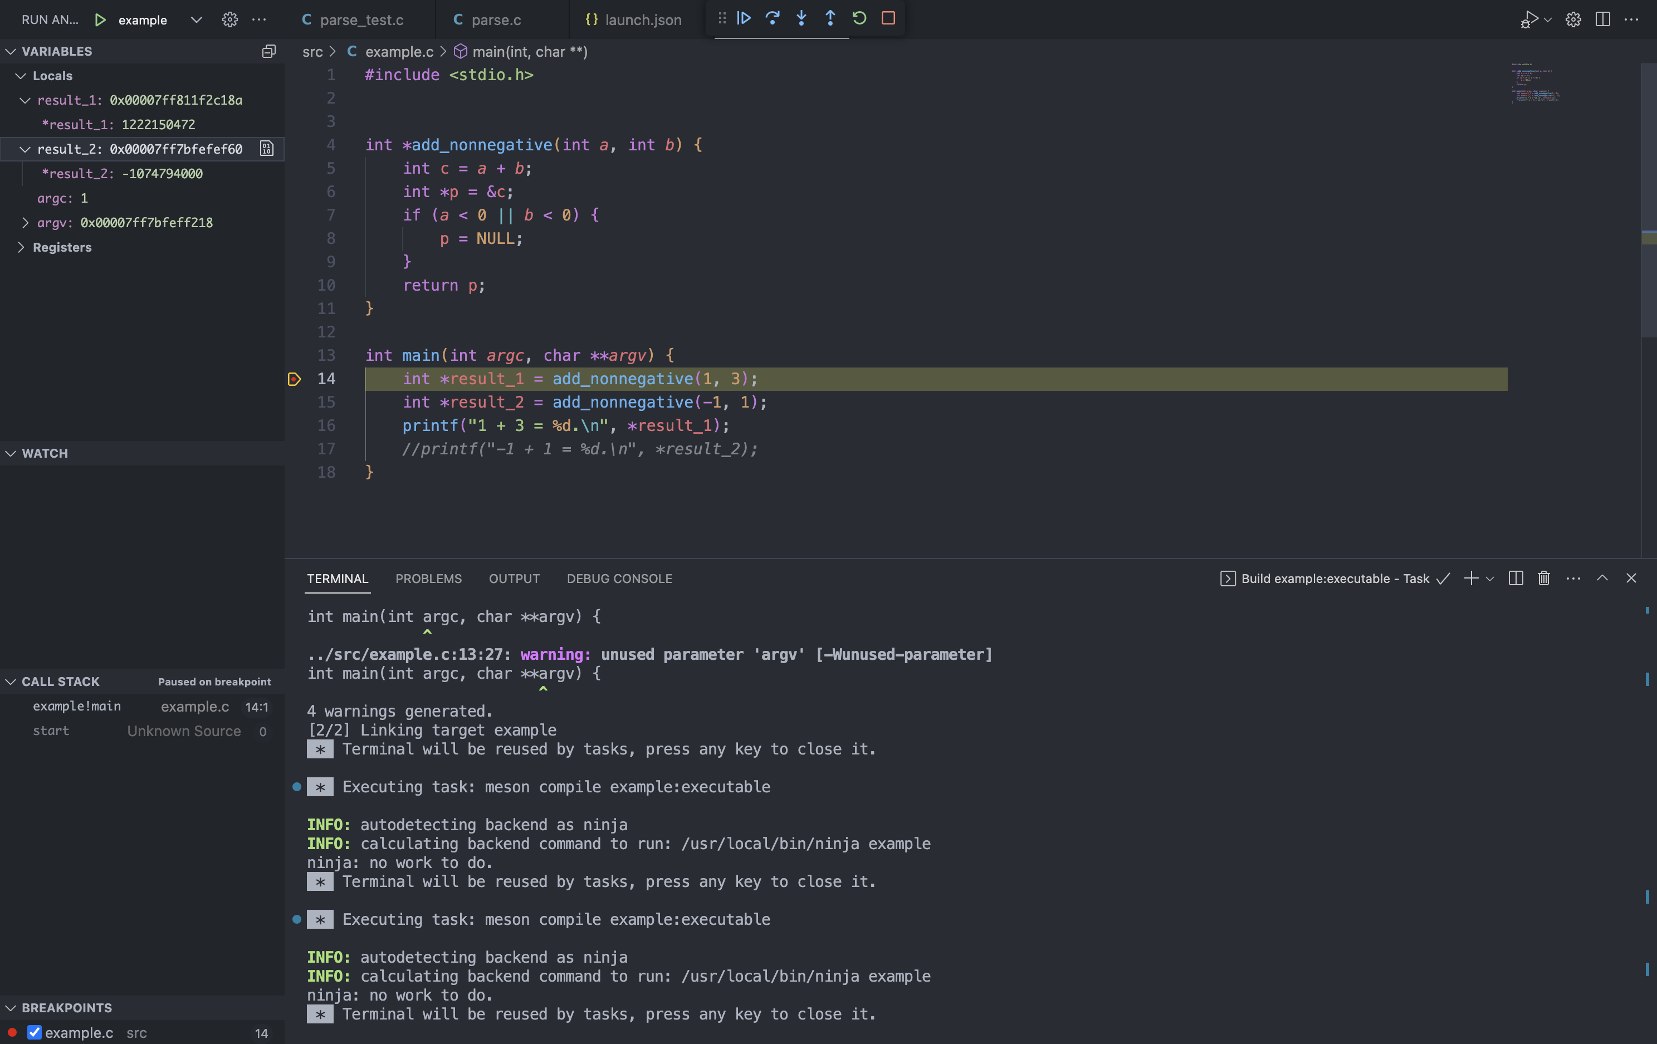Click the Step Out debug icon

coord(830,18)
